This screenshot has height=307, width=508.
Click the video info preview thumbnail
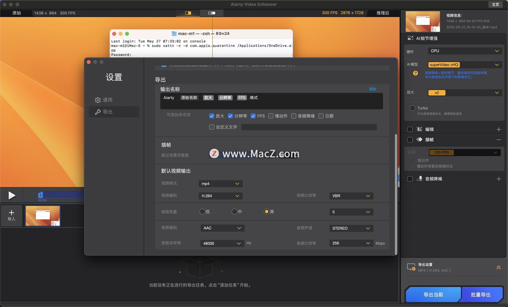tap(423, 21)
